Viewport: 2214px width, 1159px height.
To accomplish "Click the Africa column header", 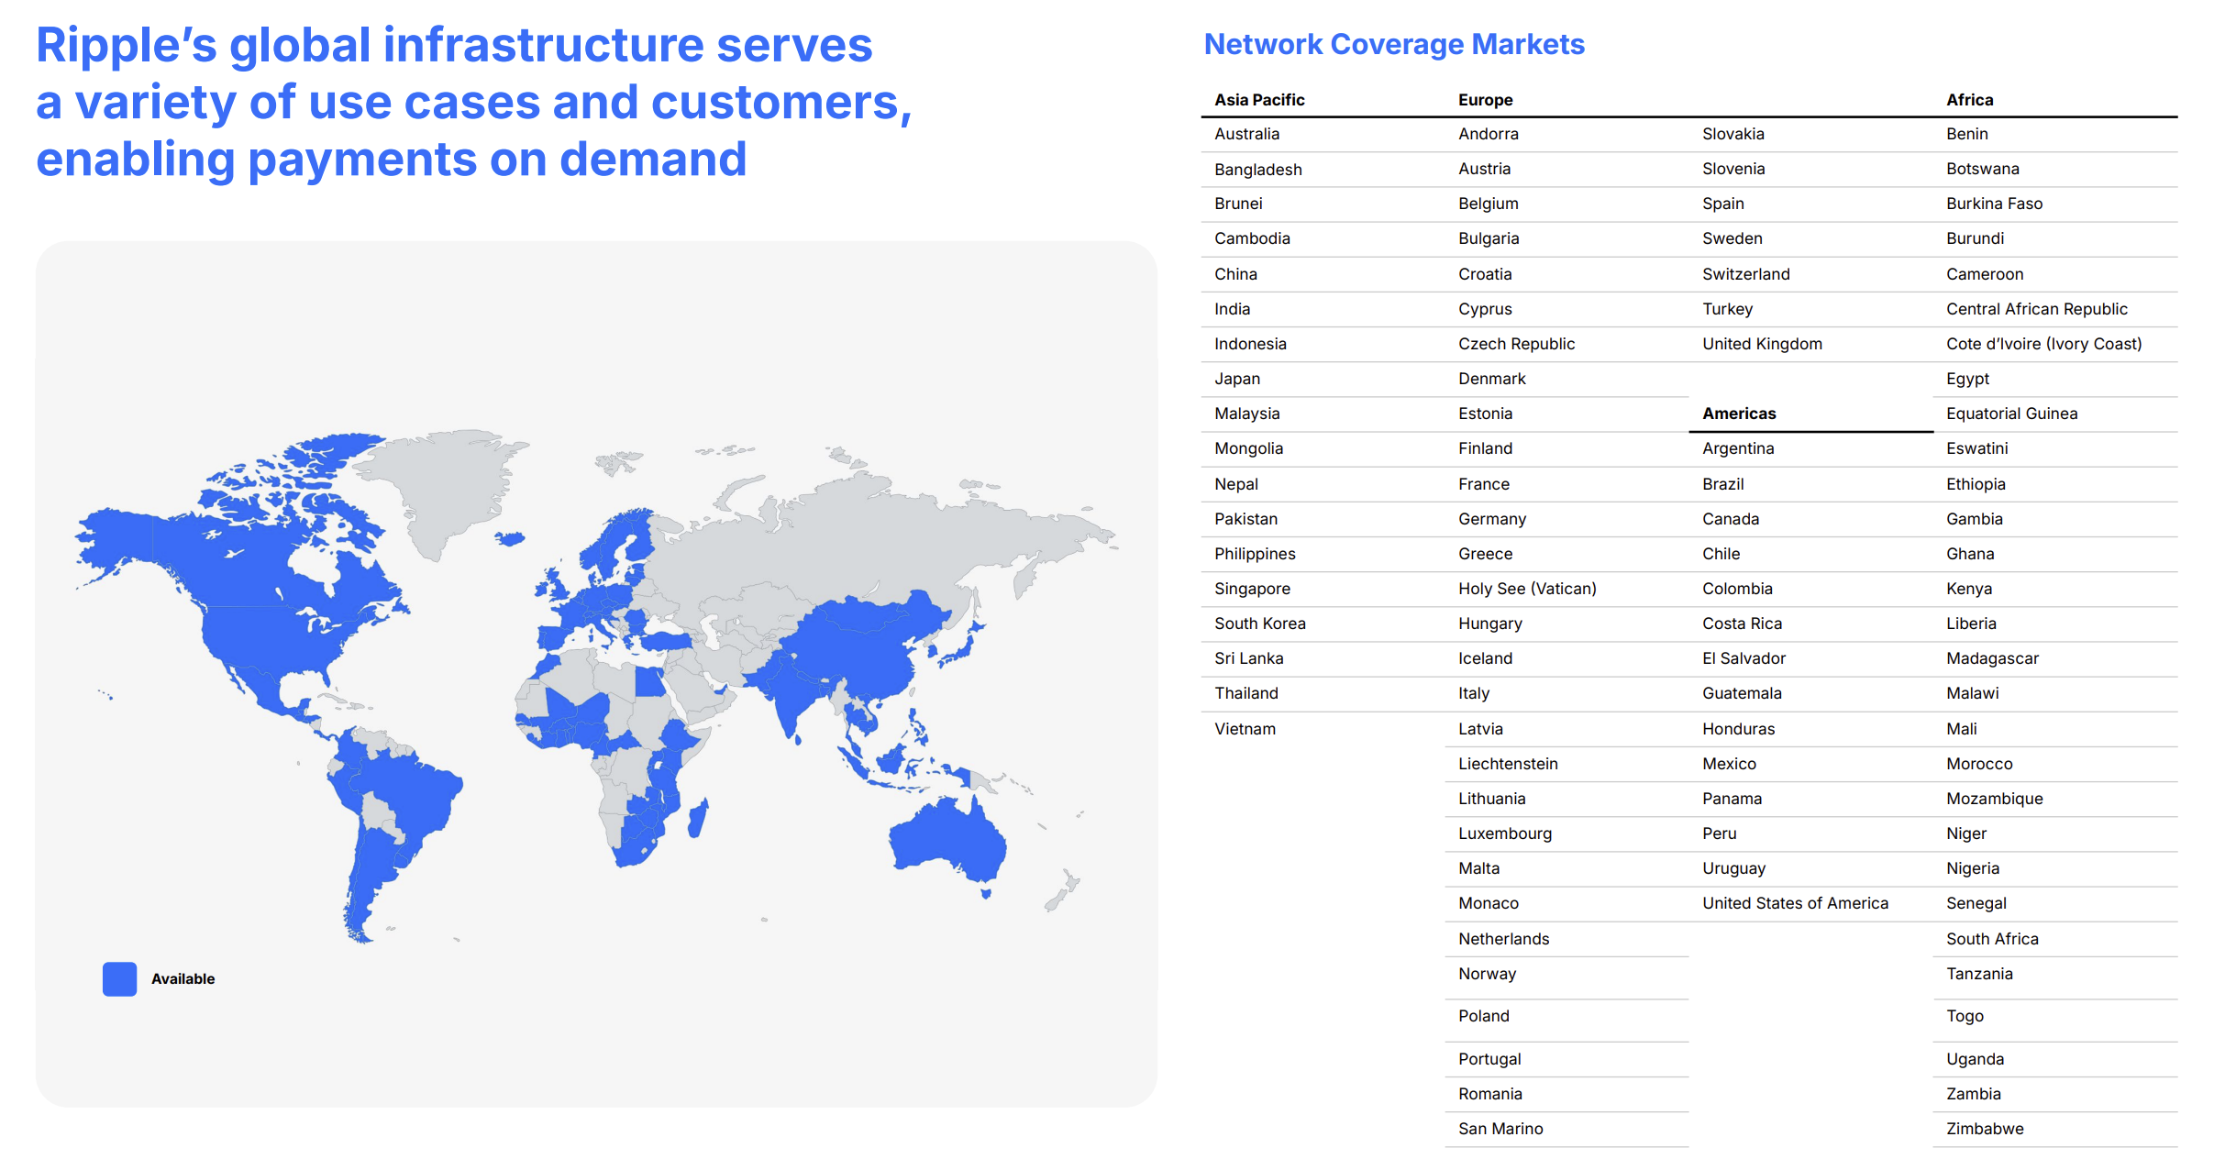I will tap(1969, 100).
